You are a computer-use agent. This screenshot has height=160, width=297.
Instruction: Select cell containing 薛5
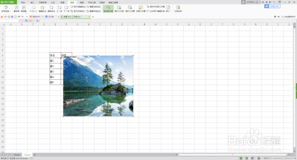55,82
